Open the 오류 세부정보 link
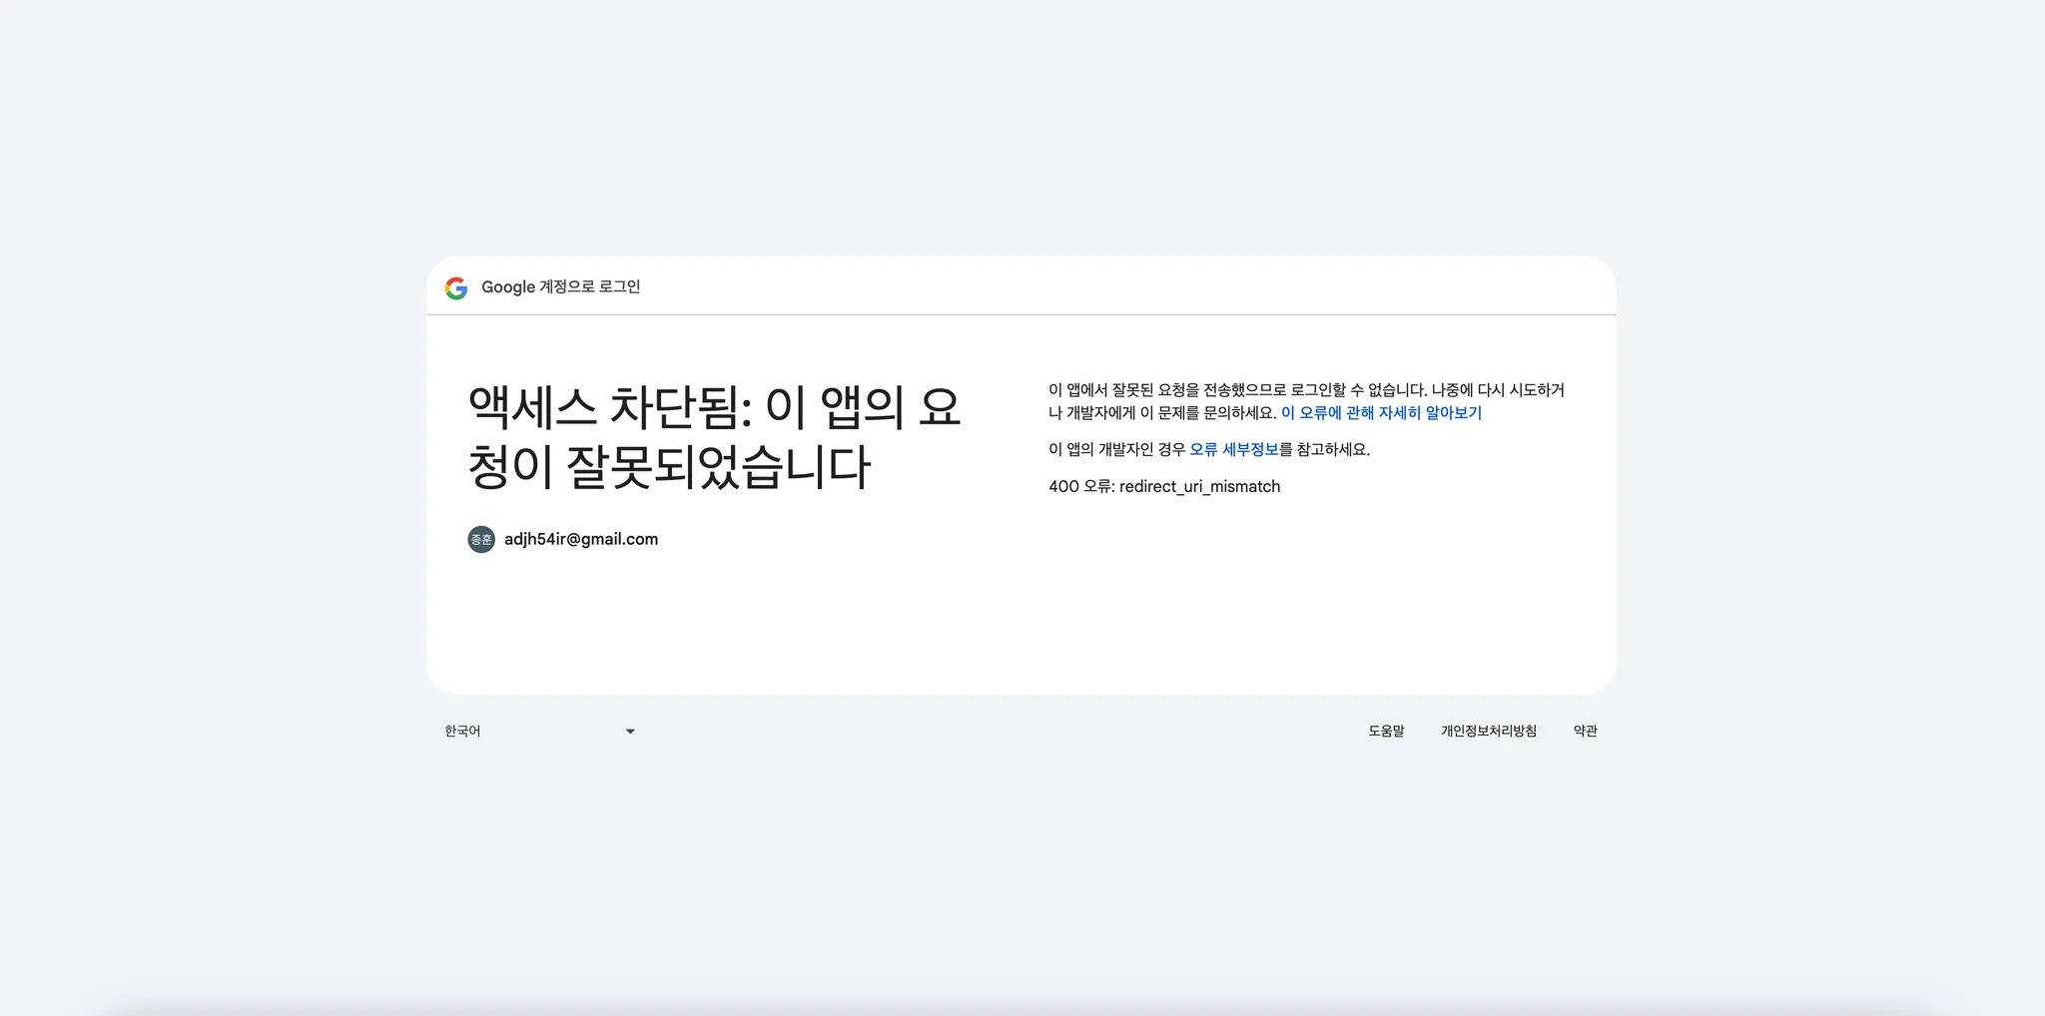Image resolution: width=2045 pixels, height=1016 pixels. (1234, 450)
